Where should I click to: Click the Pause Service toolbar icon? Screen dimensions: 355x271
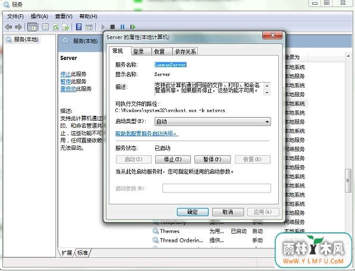pyautogui.click(x=122, y=27)
